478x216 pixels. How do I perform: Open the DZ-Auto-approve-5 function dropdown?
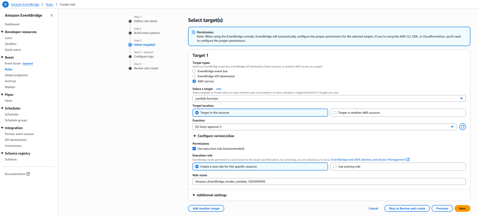324,127
